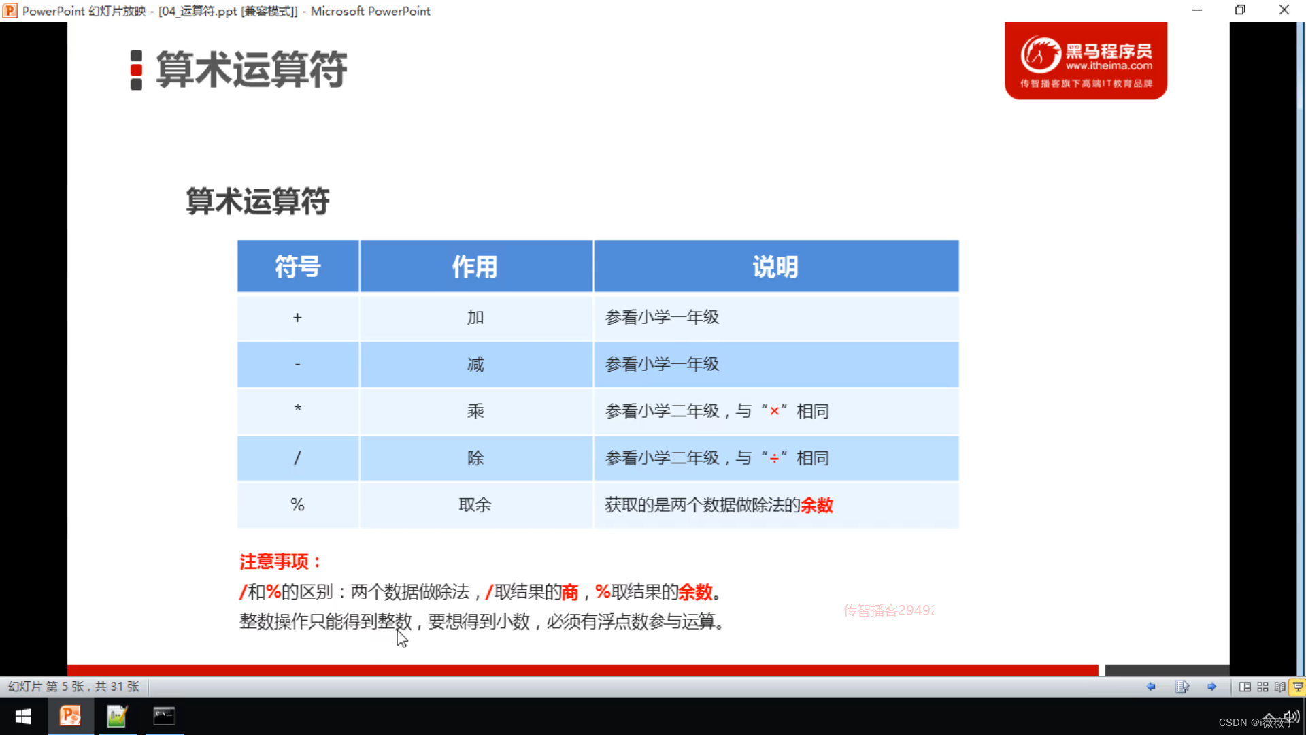The image size is (1306, 735).
Task: Click the slide 5 of 31 indicator
Action: point(73,687)
